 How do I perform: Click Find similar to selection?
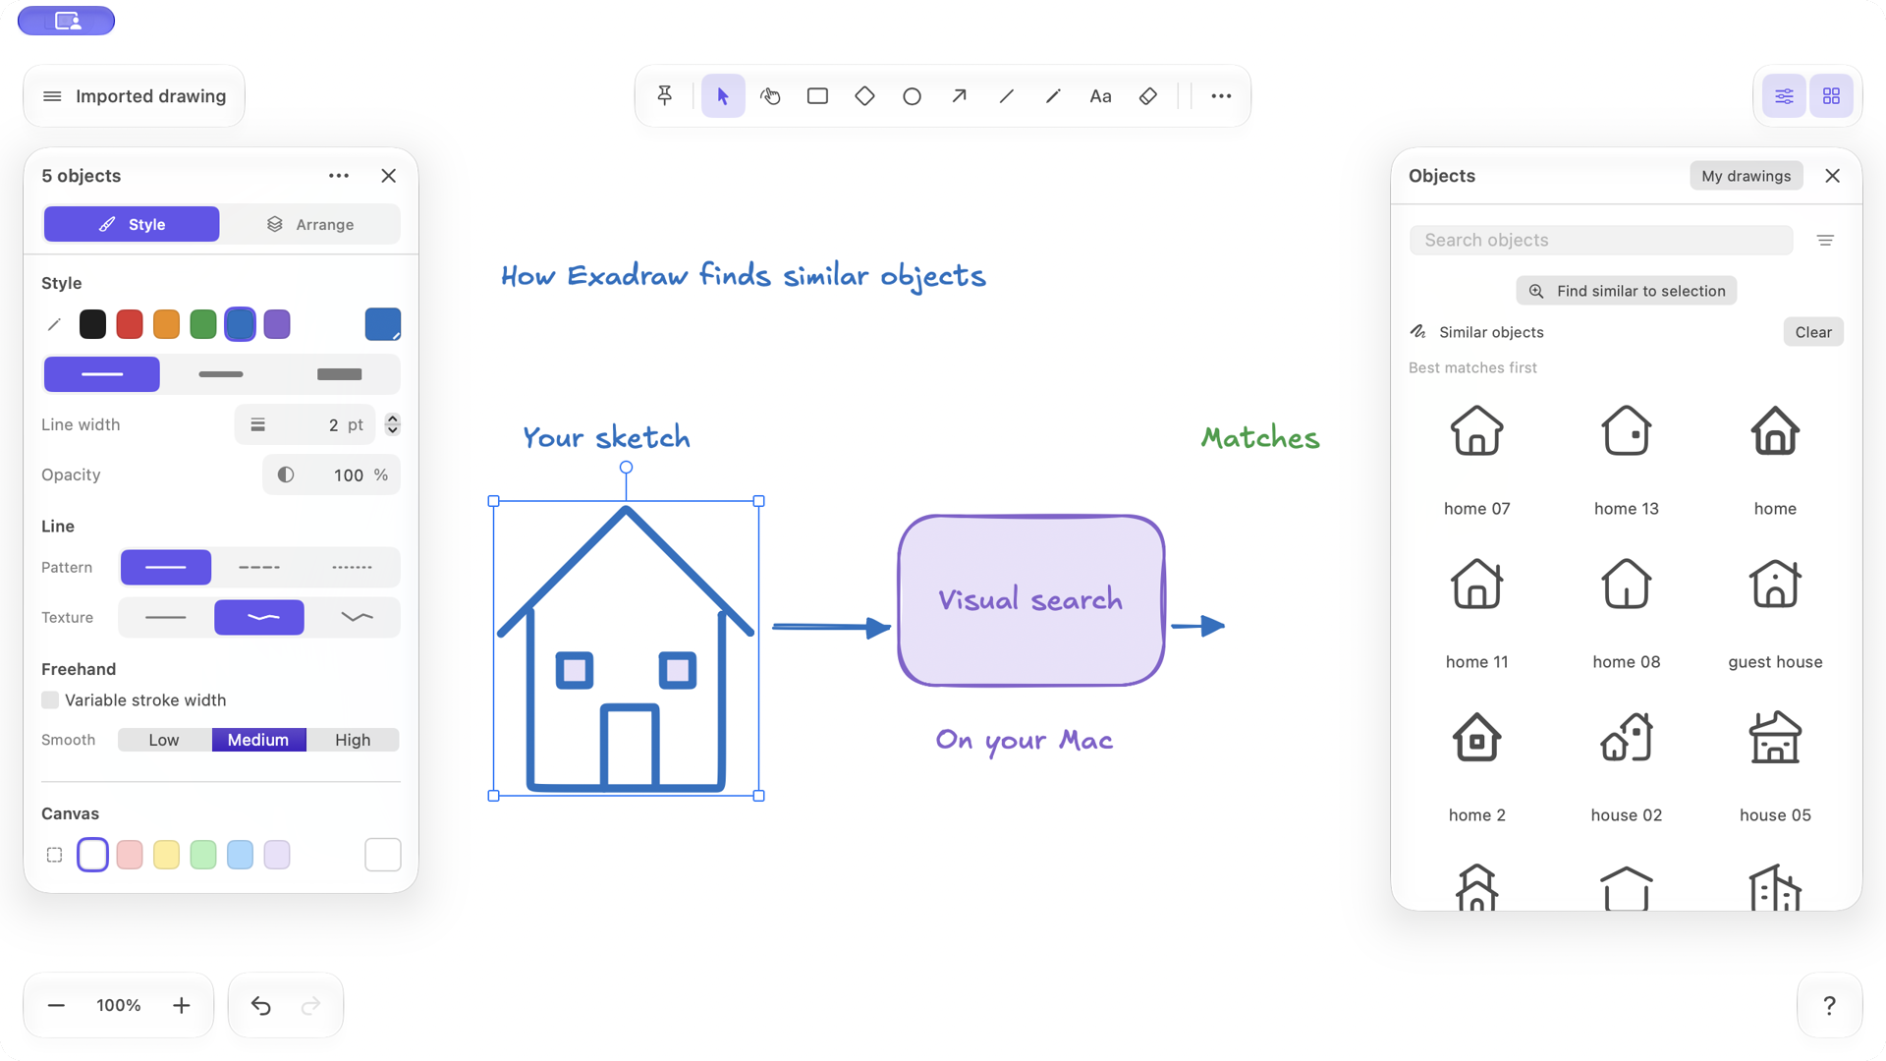tap(1627, 291)
